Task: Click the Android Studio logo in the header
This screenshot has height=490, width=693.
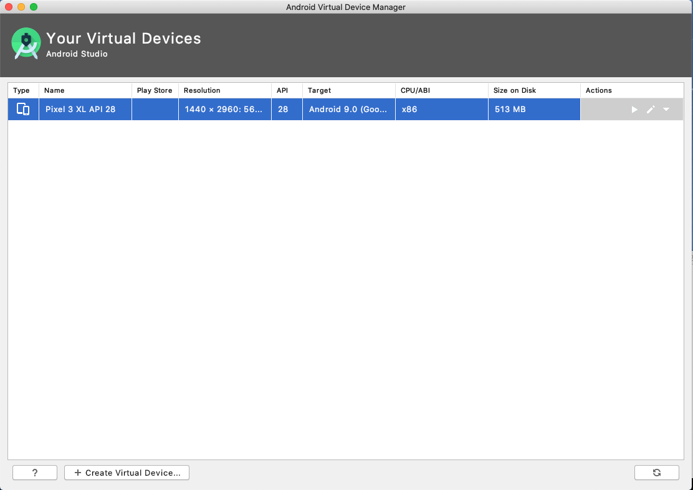Action: pos(26,43)
